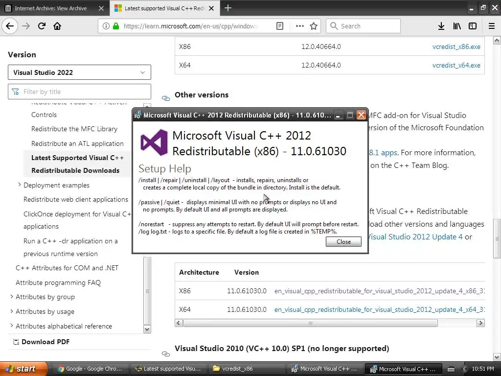Click the system clock showing 10:51 PM
501x376 pixels.
pyautogui.click(x=483, y=369)
